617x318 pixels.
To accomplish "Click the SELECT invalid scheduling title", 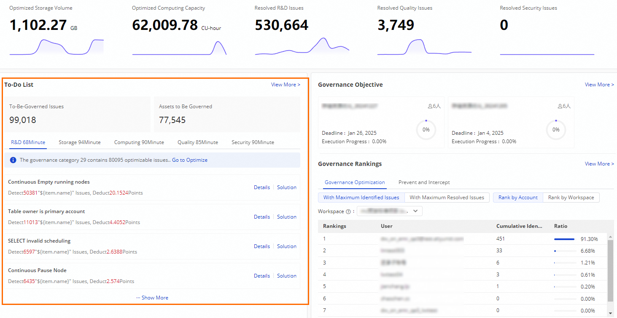I will (39, 241).
